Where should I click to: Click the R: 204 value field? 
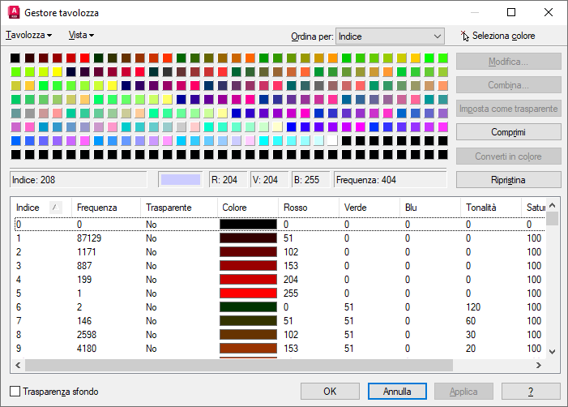(228, 180)
